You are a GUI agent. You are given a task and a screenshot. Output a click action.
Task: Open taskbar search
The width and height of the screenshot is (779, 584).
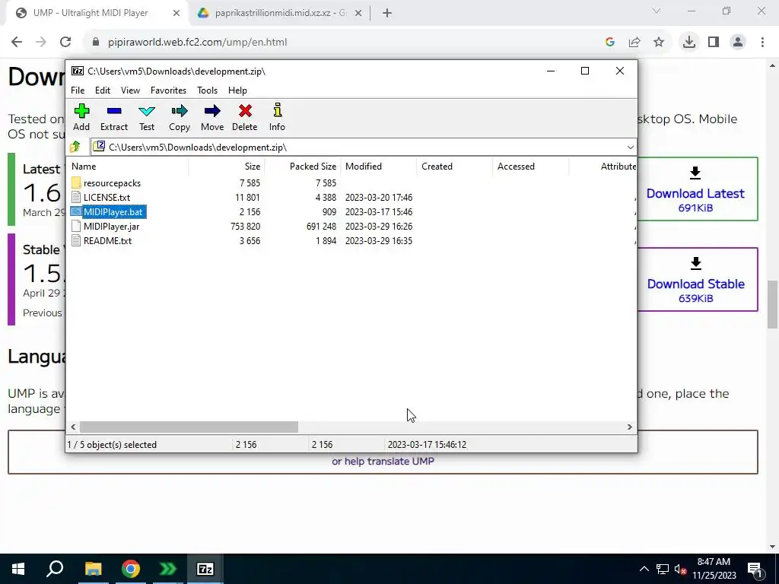[x=55, y=569]
